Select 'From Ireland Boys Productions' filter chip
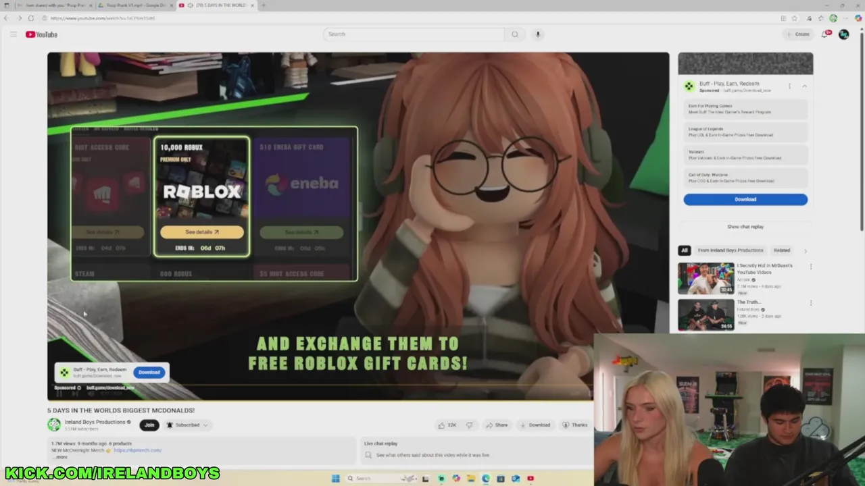Image resolution: width=865 pixels, height=486 pixels. [731, 250]
